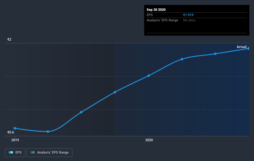This screenshot has width=254, height=161.
Task: Click the No data value in tooltip
Action: (x=189, y=20)
